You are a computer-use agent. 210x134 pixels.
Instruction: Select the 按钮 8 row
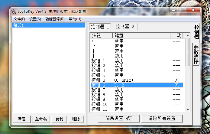coord(137,95)
